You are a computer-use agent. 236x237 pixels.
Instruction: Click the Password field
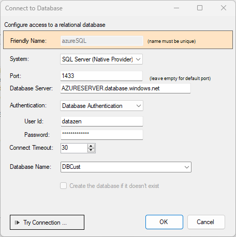point(102,135)
